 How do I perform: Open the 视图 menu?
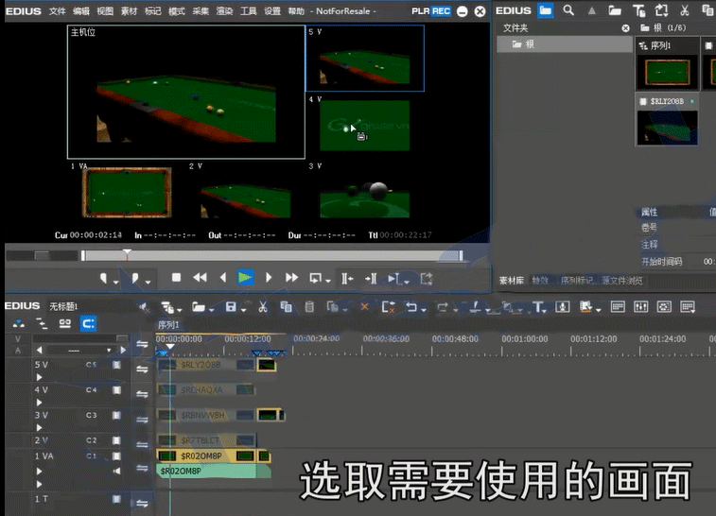105,11
